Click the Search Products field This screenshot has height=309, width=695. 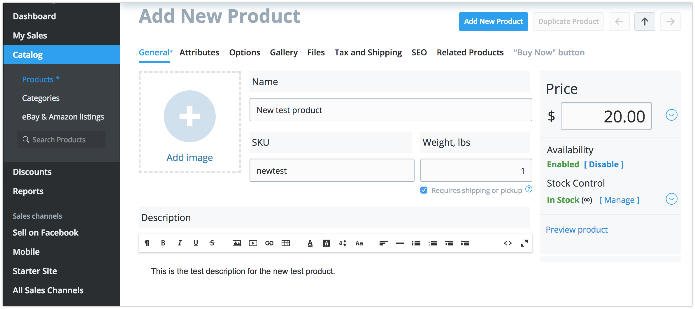62,140
